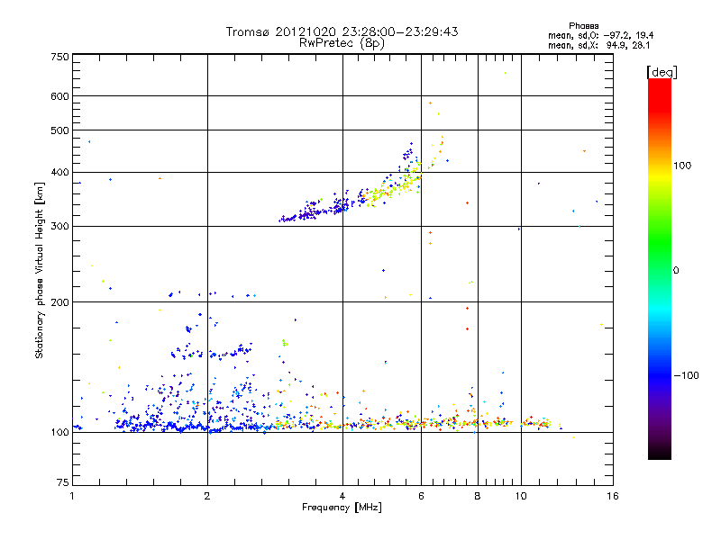This screenshot has height=540, width=721.
Task: Click the x-axis tick label "1"
Action: pyautogui.click(x=72, y=496)
